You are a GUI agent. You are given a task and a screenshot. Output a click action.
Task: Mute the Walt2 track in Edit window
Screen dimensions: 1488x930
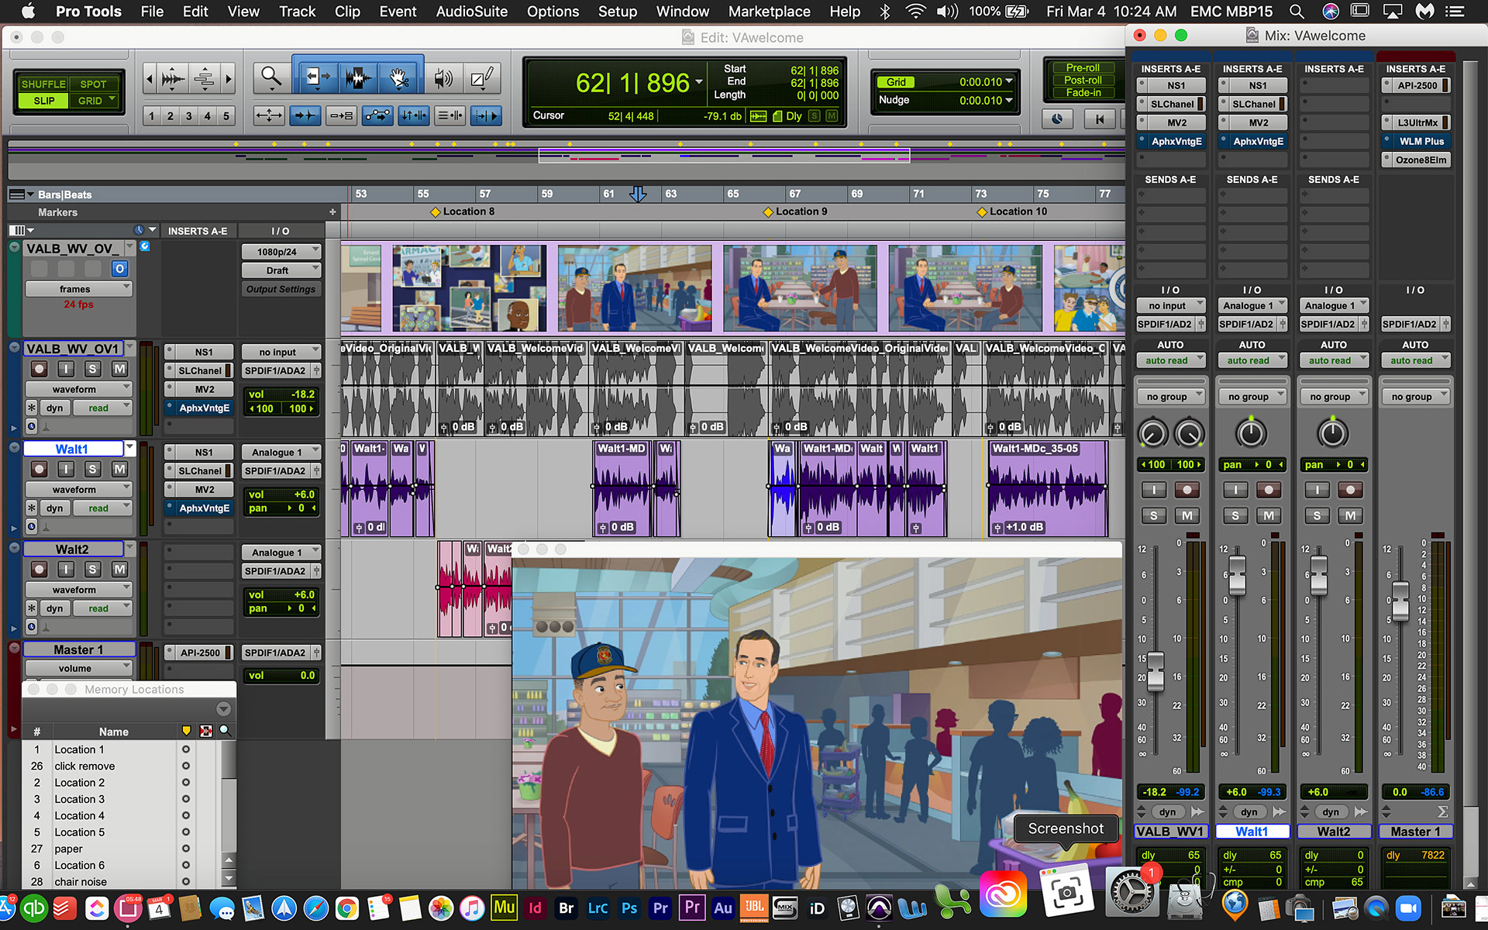click(x=119, y=569)
